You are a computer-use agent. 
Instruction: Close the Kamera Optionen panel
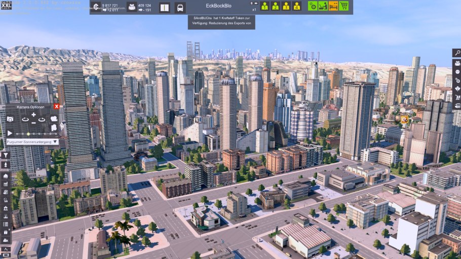pos(57,107)
